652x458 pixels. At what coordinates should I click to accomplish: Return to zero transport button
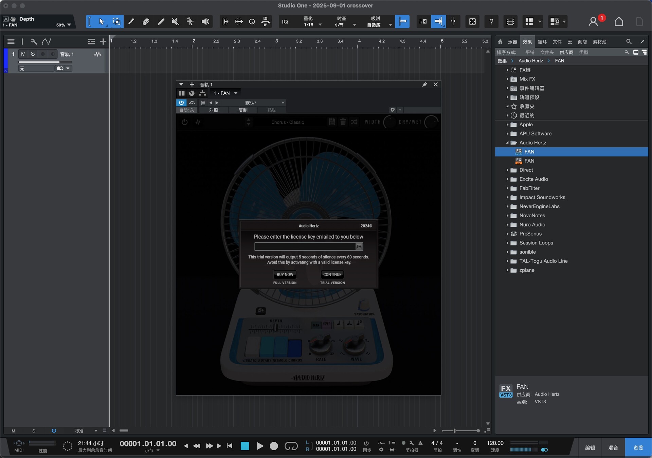point(230,446)
